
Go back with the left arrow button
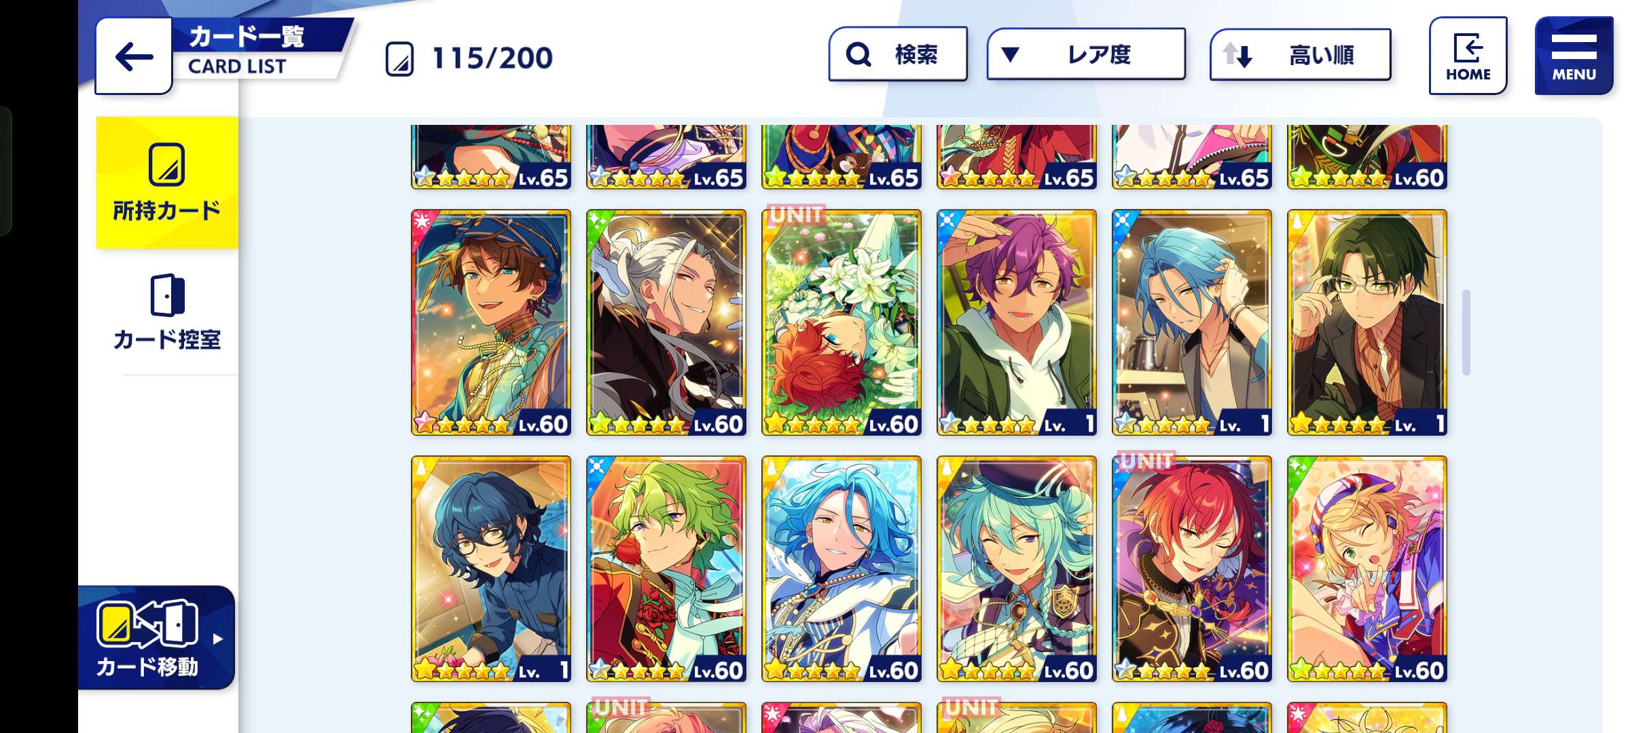[x=134, y=56]
